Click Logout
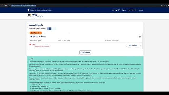Image resolution: width=169 pixels, height=95 pixels. tap(141, 10)
